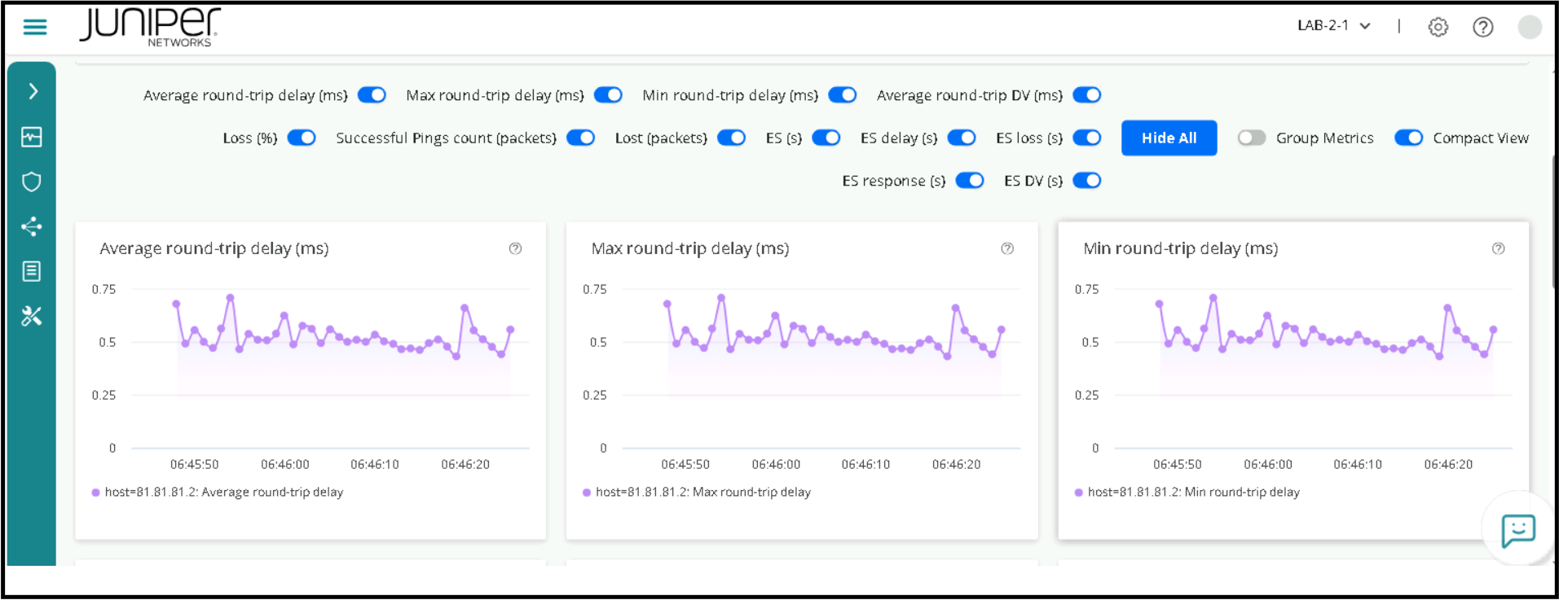Open the document list sidebar icon
The image size is (1559, 600).
pos(32,271)
